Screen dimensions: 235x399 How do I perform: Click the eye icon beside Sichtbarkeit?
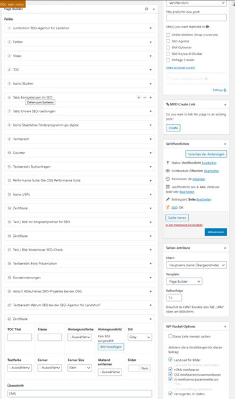(168, 171)
